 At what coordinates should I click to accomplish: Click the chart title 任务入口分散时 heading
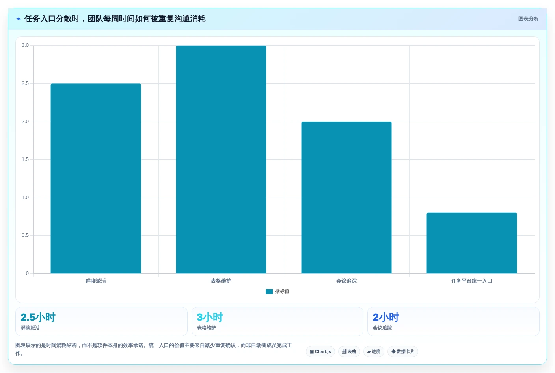click(x=115, y=19)
